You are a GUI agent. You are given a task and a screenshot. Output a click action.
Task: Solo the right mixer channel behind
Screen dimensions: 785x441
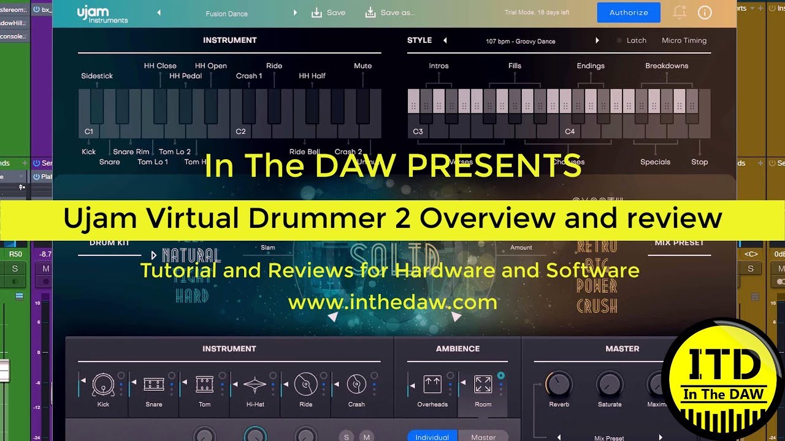click(x=750, y=268)
